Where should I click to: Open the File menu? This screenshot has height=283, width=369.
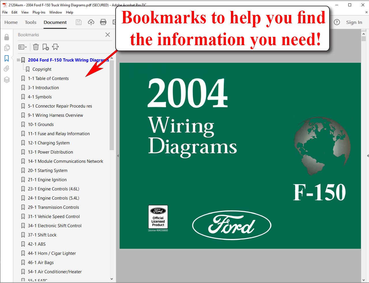(5, 12)
